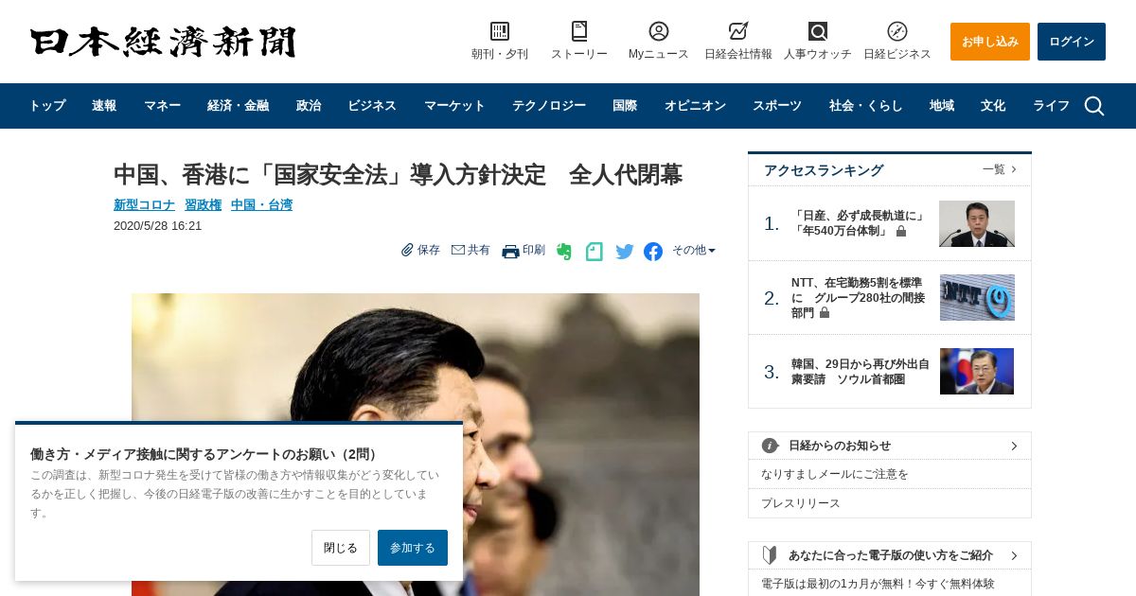
Task: Open the Korea article thumbnail
Action: tap(977, 371)
